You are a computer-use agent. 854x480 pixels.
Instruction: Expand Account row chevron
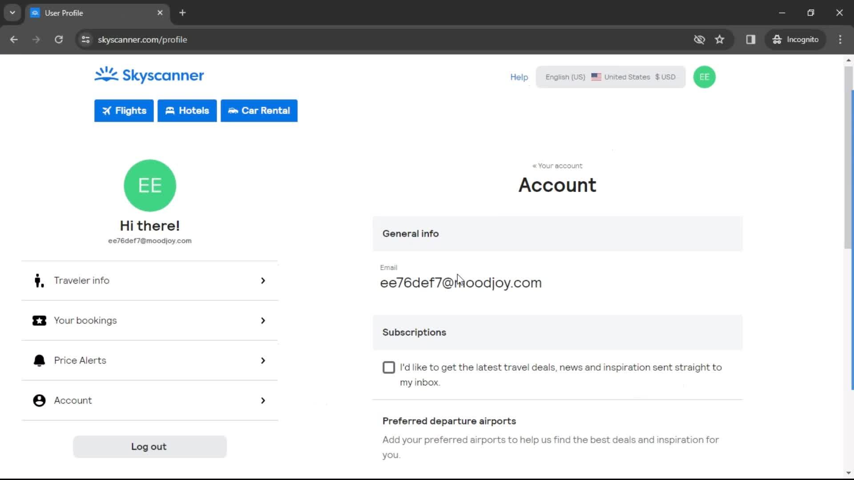263,400
